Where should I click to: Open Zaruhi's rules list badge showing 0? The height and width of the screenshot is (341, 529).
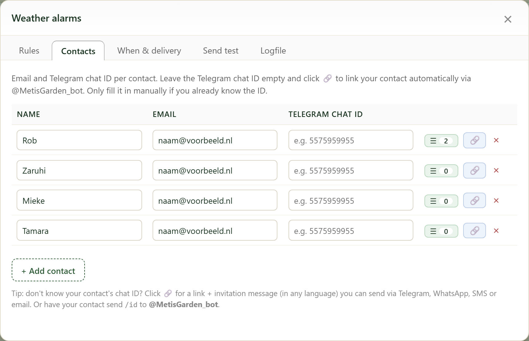[x=441, y=171]
